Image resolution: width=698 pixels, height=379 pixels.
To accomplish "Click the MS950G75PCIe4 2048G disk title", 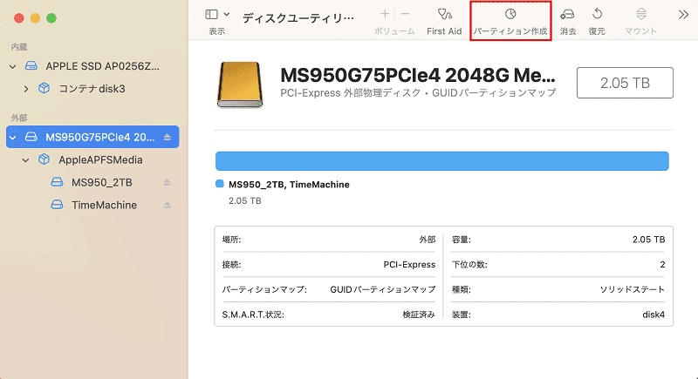I will click(418, 75).
